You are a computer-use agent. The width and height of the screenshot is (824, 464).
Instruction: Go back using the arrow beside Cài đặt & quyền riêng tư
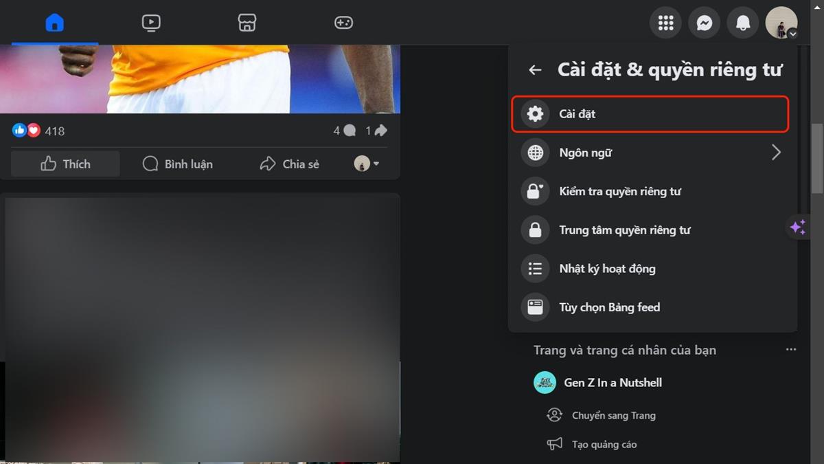pos(535,70)
